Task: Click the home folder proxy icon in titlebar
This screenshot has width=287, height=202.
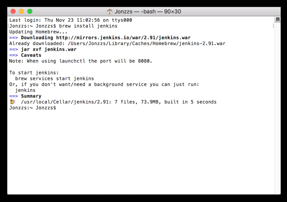Action: coord(109,11)
